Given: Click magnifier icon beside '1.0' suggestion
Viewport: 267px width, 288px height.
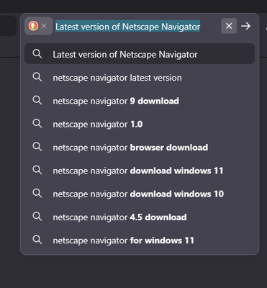Looking at the screenshot, I should 37,124.
